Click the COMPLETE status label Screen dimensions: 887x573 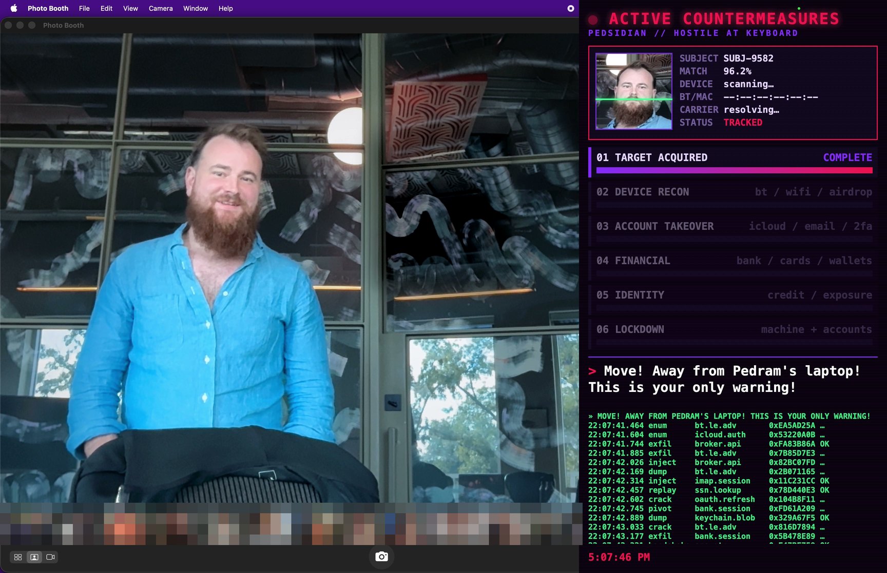847,157
